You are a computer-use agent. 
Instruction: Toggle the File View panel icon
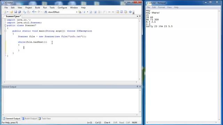[x=118, y=12]
